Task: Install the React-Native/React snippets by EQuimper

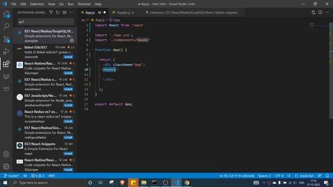Action: (68, 73)
